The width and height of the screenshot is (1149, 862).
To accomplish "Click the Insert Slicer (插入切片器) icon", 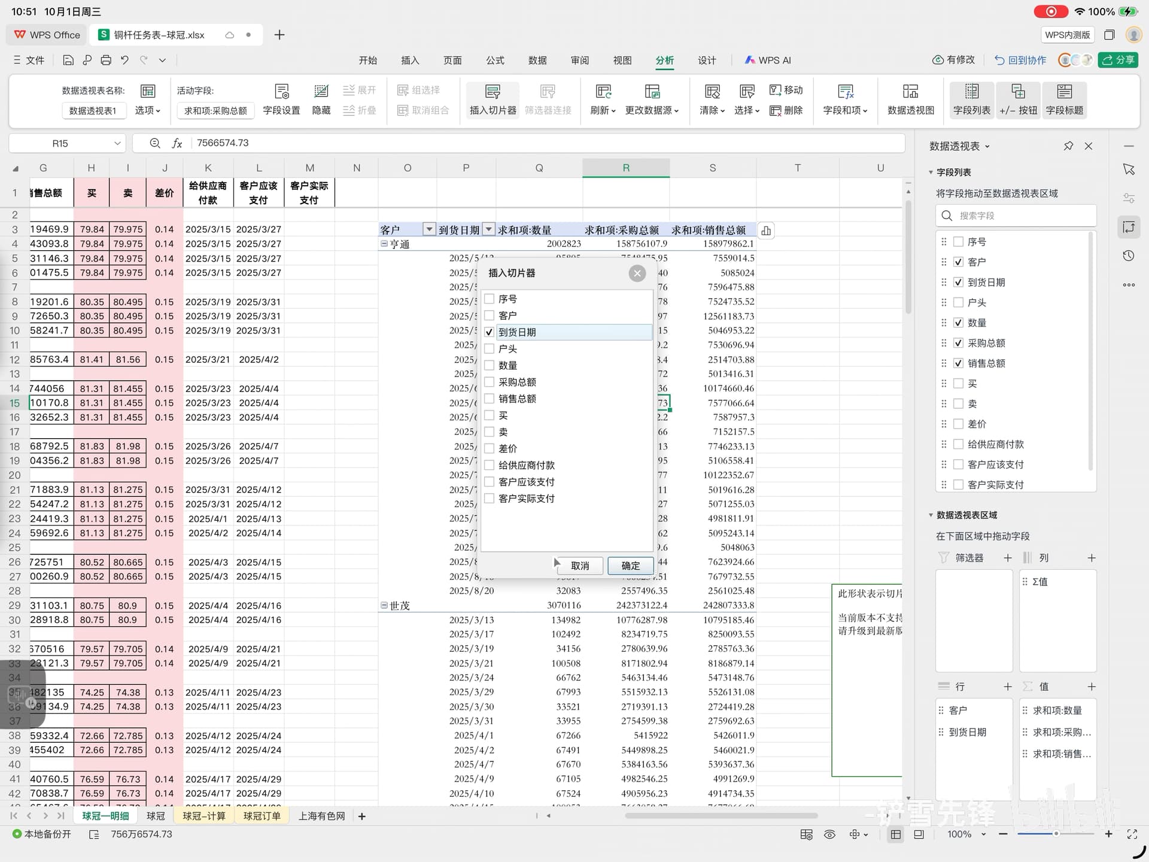I will click(492, 92).
